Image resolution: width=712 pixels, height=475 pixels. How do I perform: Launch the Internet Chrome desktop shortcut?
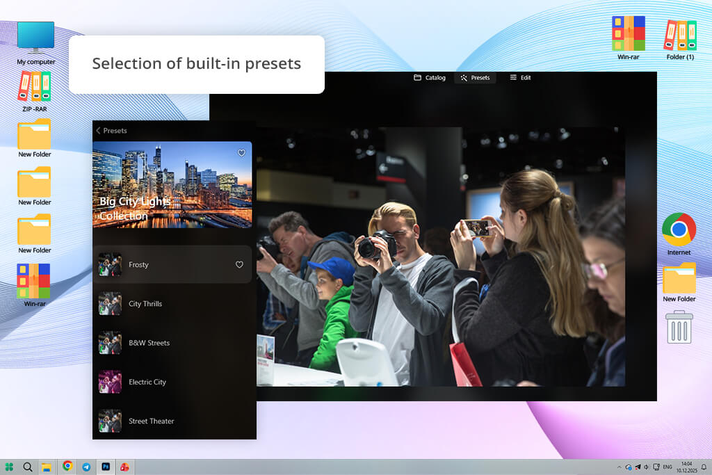(679, 234)
